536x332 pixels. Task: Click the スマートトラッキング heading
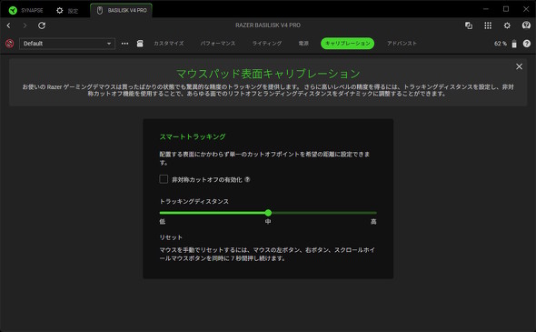point(193,137)
